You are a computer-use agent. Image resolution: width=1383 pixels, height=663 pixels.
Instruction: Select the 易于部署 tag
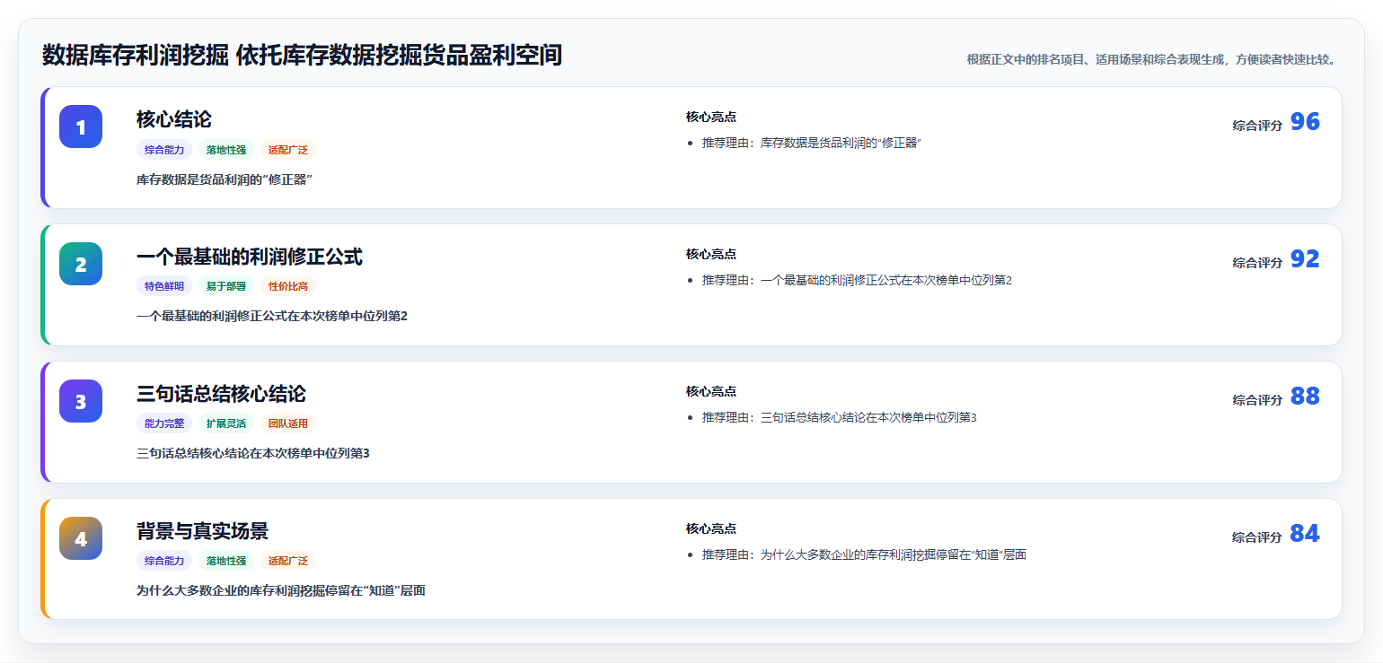pos(226,286)
